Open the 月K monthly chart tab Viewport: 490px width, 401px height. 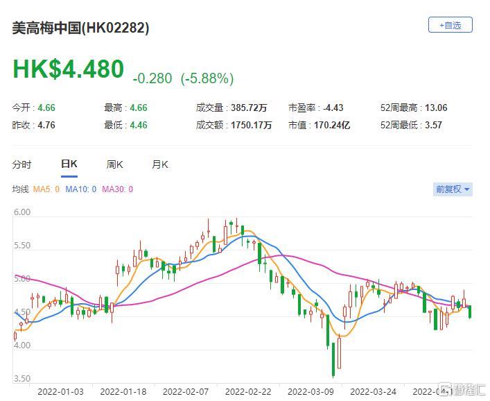160,164
